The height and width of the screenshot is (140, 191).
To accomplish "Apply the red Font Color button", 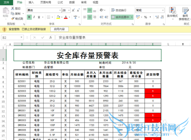I will coord(66,17).
